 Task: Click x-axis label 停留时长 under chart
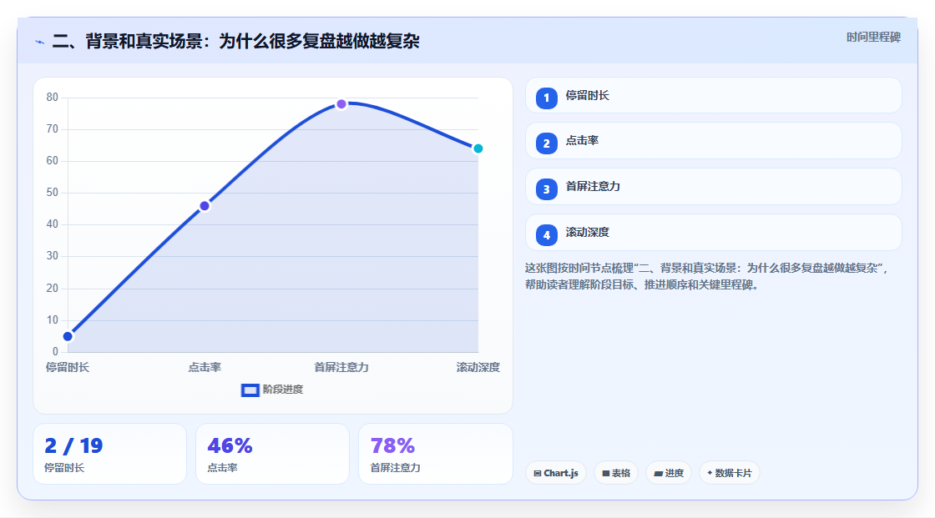click(68, 368)
